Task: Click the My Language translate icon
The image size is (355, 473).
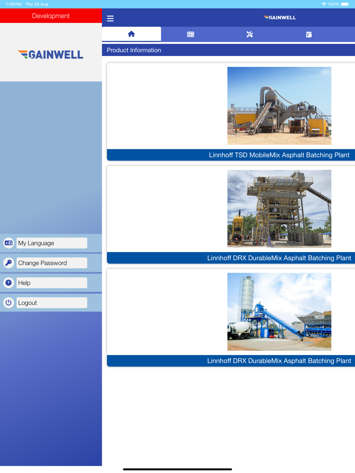Action: tap(9, 243)
